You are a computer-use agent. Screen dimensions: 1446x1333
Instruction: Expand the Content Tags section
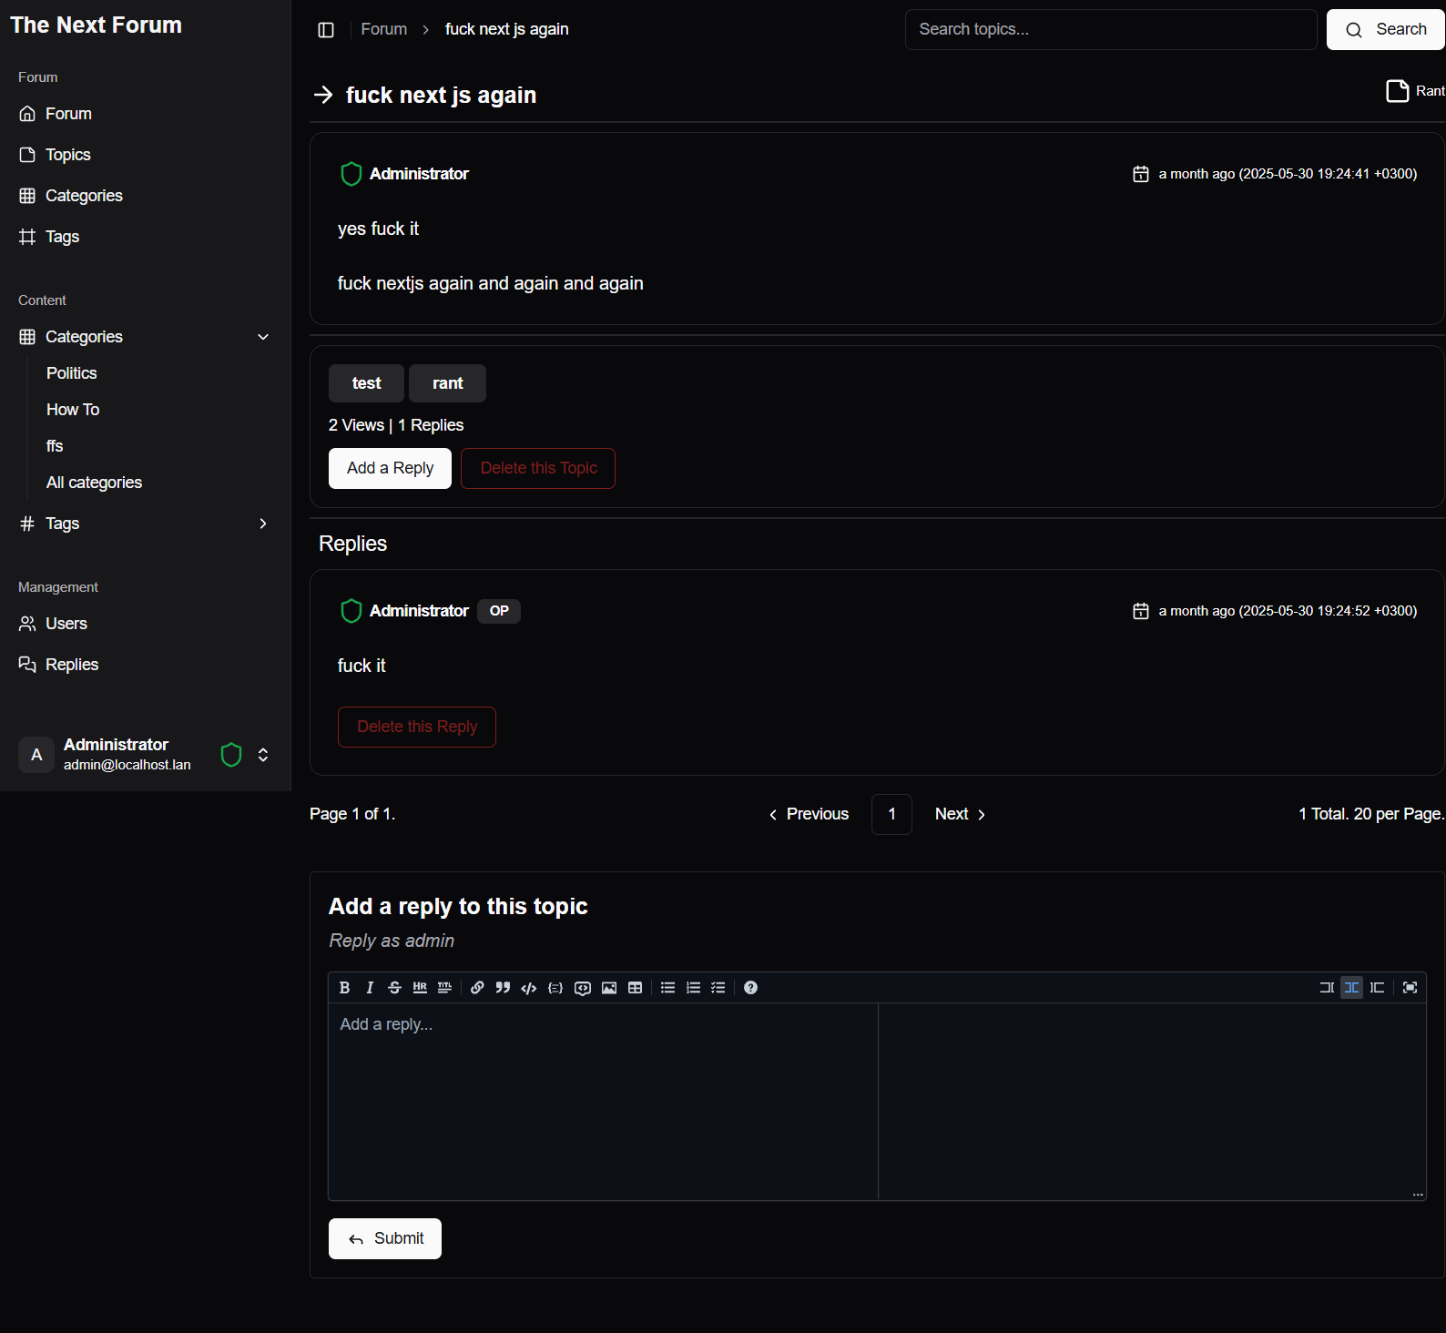coord(263,524)
